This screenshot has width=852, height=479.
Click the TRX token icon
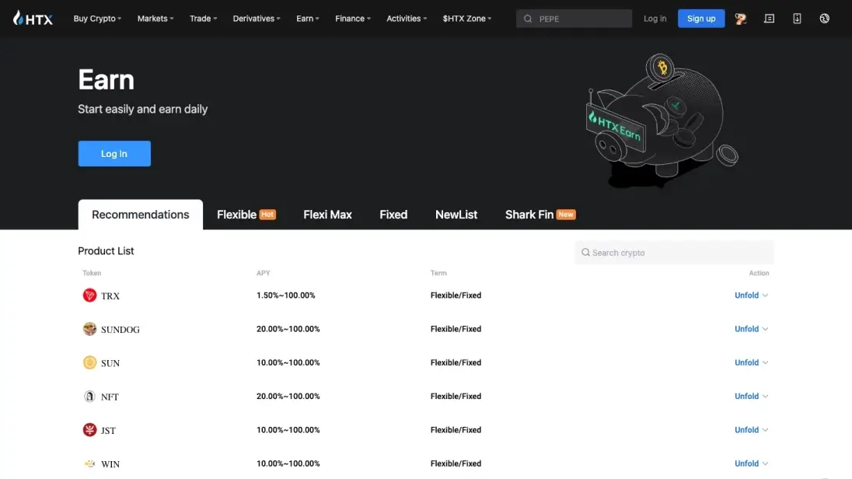[x=89, y=295]
